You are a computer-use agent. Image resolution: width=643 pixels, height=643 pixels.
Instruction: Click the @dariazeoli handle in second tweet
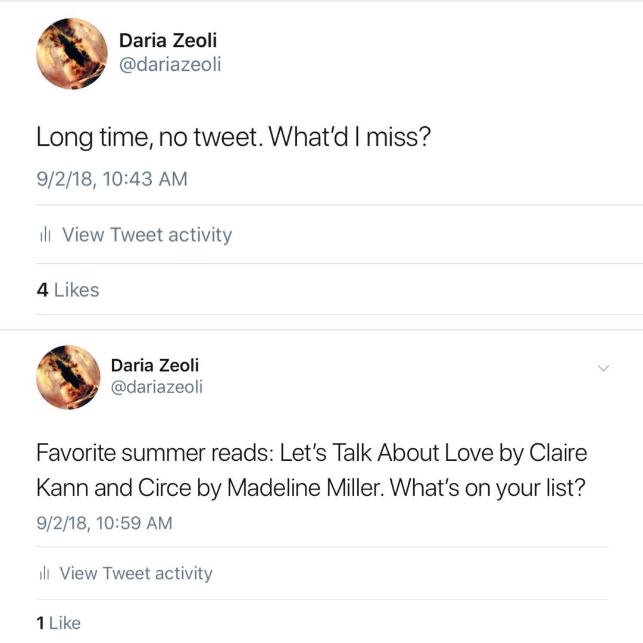pos(157,387)
